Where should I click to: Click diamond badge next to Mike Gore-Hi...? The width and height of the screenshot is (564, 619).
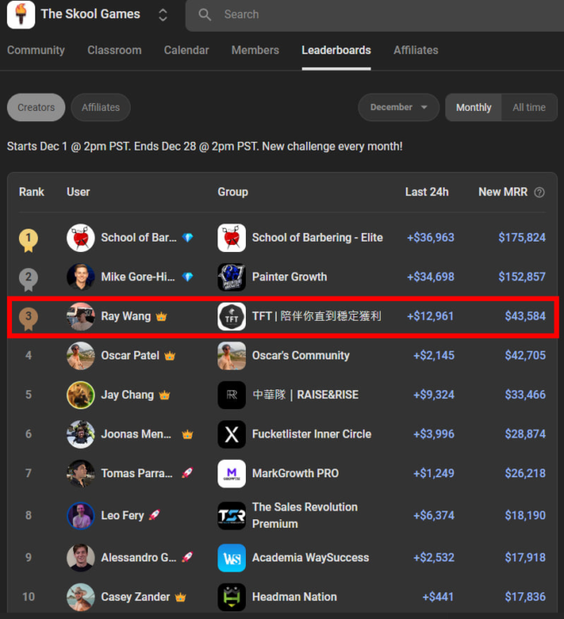(187, 277)
